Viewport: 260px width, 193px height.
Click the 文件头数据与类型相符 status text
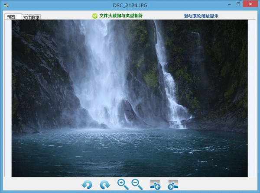tap(121, 16)
